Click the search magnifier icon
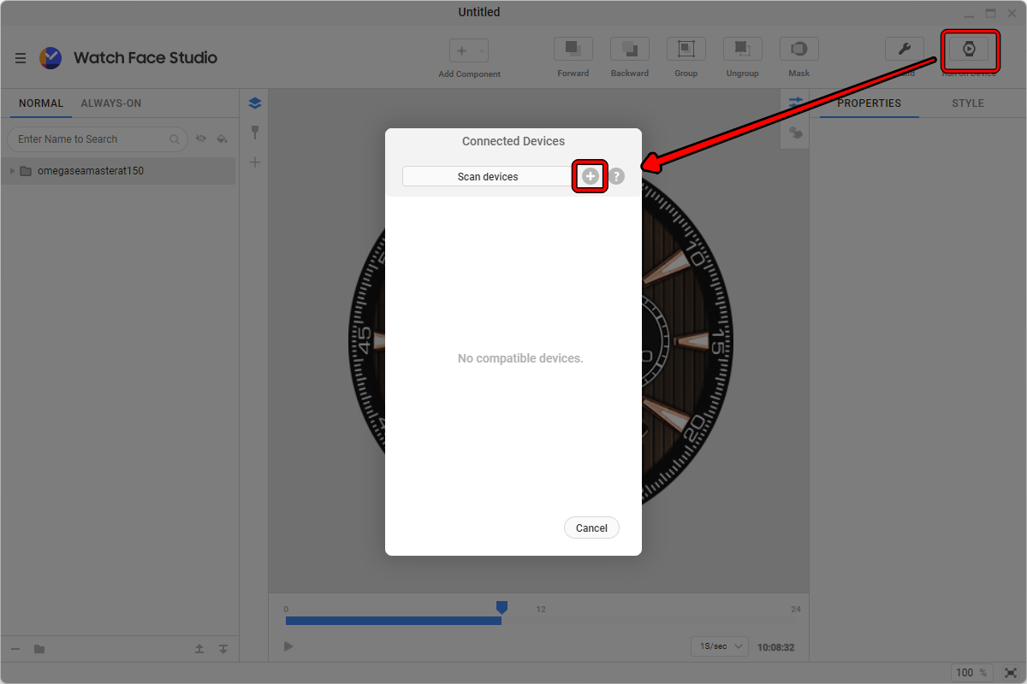The image size is (1027, 684). coord(175,139)
